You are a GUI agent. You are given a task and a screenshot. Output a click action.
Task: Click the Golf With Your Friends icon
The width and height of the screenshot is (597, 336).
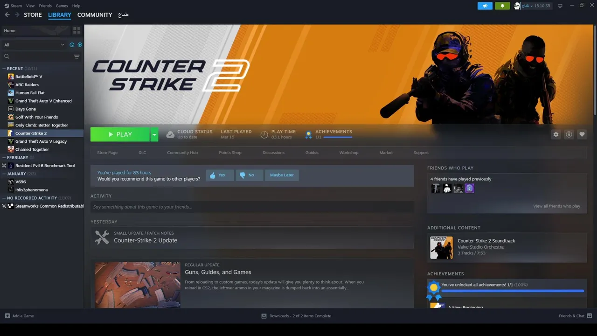click(11, 117)
